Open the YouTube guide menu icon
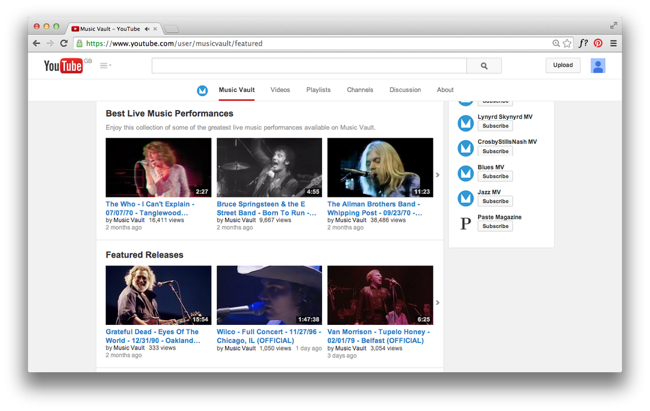The image size is (650, 411). pos(105,66)
